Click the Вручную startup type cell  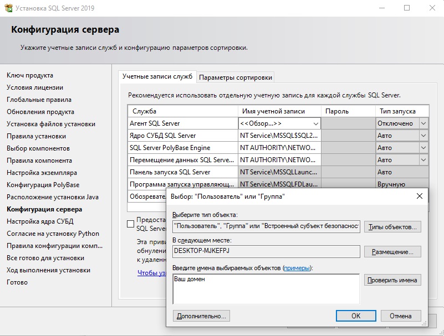click(x=402, y=184)
